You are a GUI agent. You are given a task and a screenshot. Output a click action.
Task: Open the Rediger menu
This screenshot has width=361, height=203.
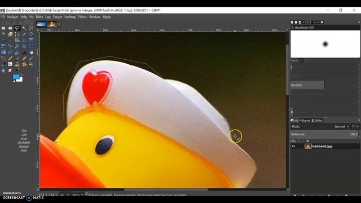(x=12, y=17)
